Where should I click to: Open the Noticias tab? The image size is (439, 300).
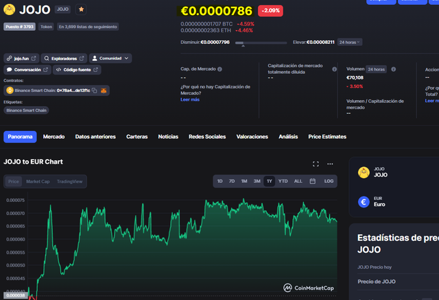pos(168,137)
